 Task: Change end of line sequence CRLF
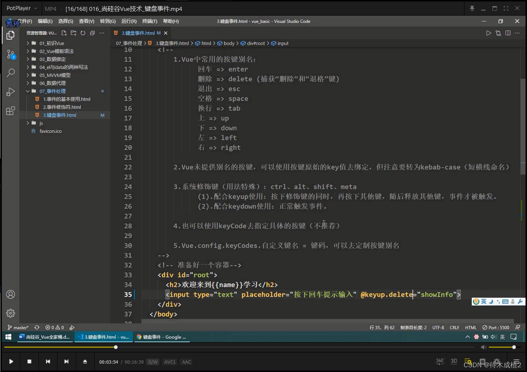click(454, 327)
